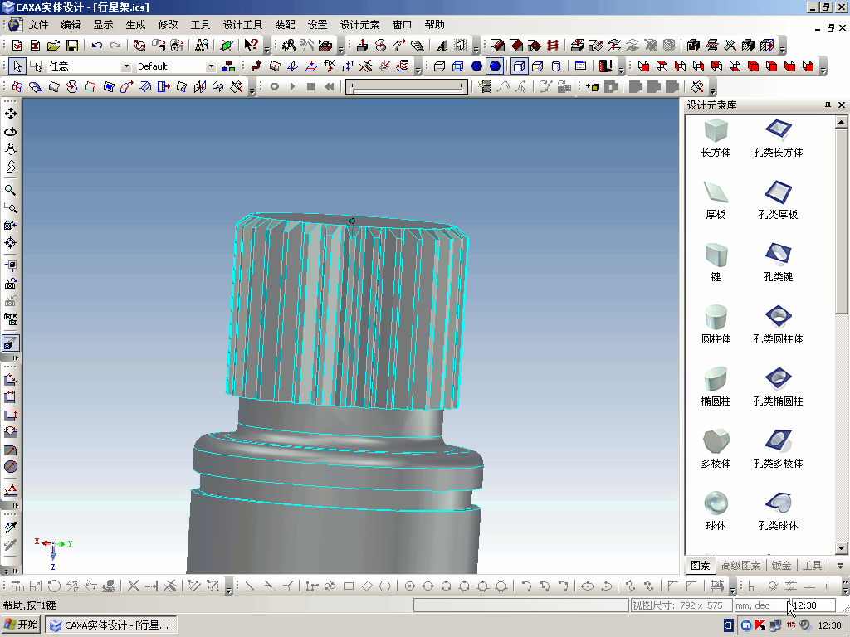Select the 厚板 catalog element
Screen dimensions: 850x637
716,201
